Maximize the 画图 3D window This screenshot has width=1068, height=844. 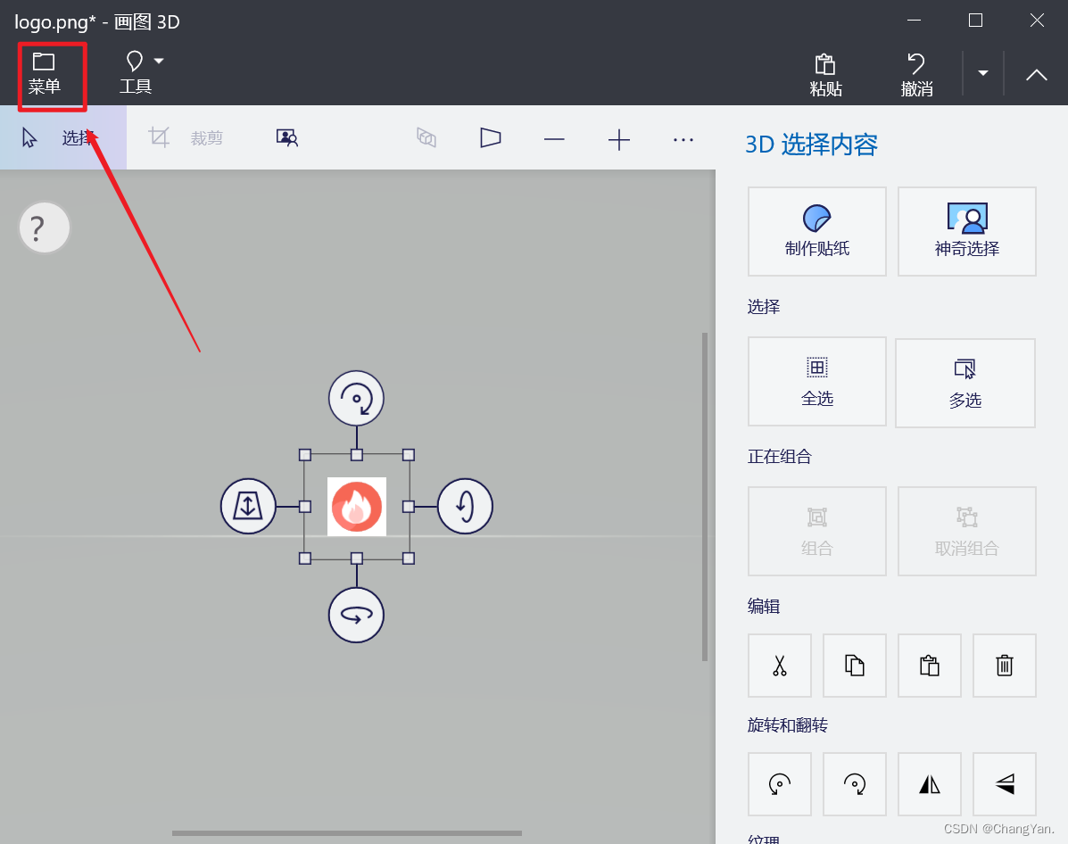(x=975, y=21)
